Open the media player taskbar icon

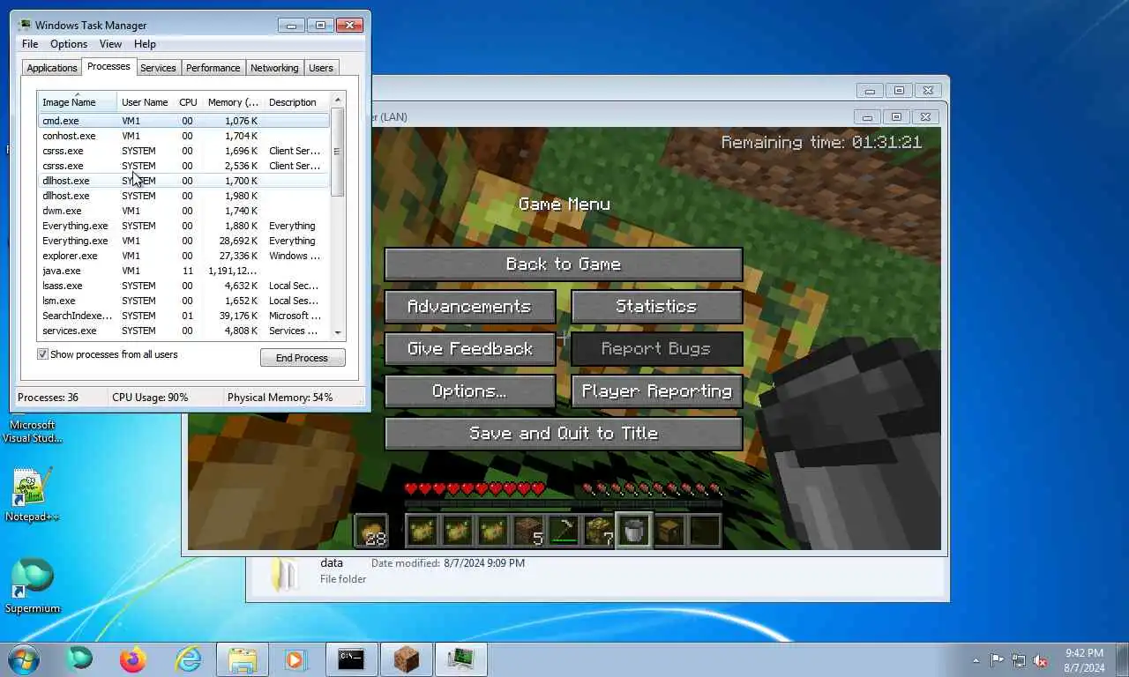pyautogui.click(x=296, y=659)
